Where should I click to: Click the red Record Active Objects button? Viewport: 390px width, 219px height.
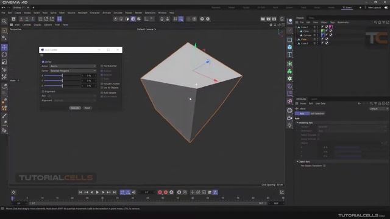(x=160, y=192)
